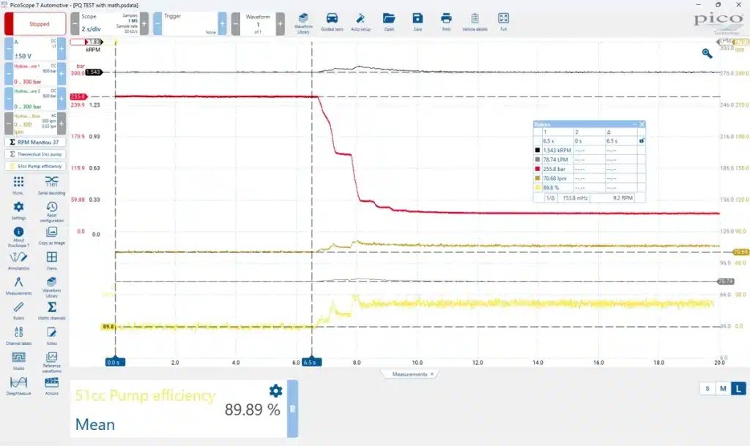Run Auto setup from the toolbar
Screen dimensions: 750x446
click(360, 22)
